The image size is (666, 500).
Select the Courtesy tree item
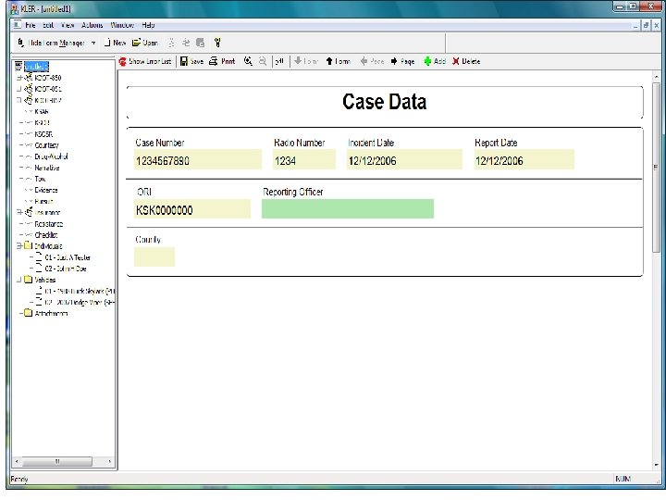(x=47, y=145)
